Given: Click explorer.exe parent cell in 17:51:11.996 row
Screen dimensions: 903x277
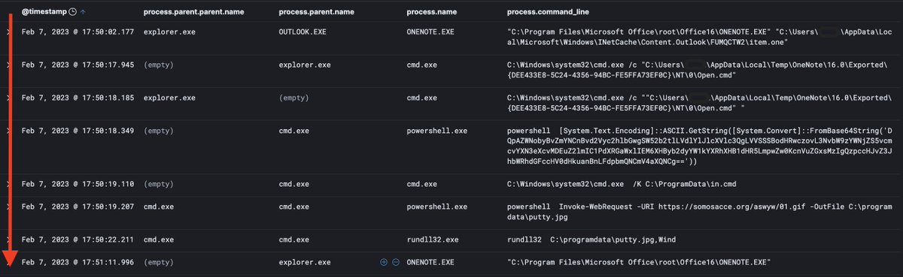Looking at the screenshot, I should point(304,262).
